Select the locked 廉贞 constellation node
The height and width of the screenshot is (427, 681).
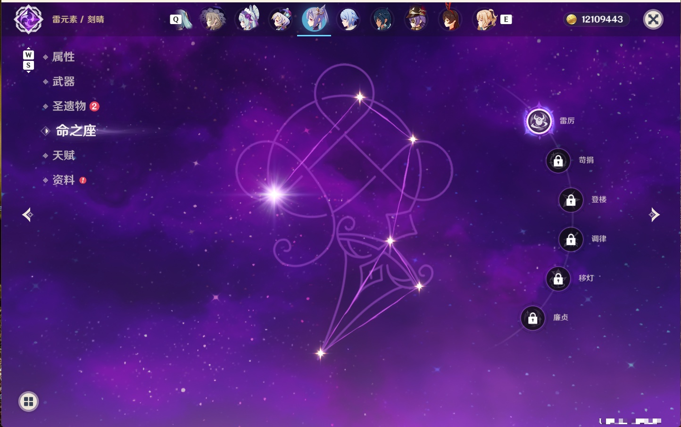[x=533, y=318]
